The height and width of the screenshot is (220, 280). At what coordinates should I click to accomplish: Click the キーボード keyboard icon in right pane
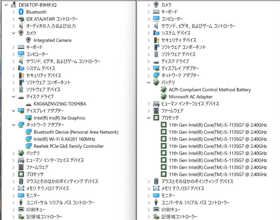tap(156, 12)
